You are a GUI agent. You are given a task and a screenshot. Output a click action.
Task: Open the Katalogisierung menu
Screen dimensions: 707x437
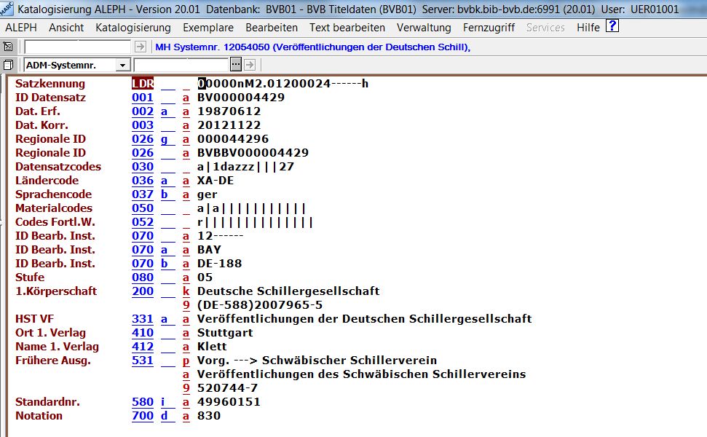click(x=133, y=28)
